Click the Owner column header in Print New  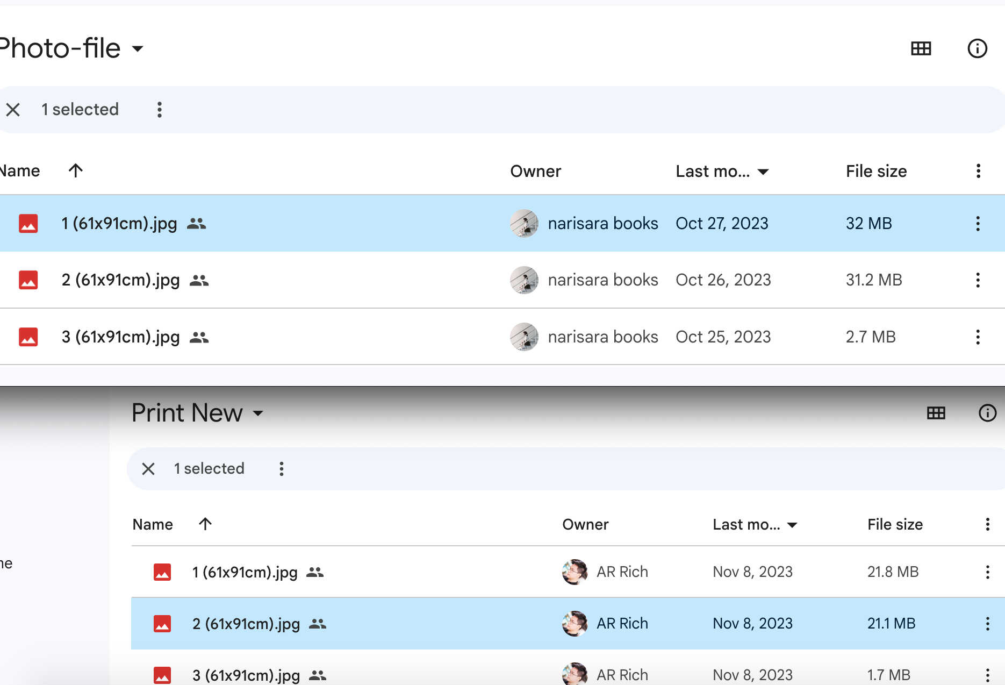click(585, 525)
